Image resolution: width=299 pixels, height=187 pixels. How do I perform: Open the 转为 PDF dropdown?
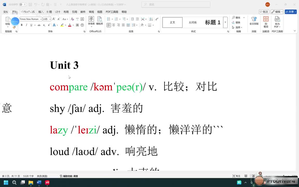[x=277, y=22]
